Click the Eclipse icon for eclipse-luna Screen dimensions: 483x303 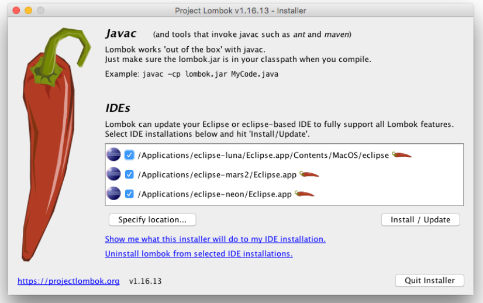[x=113, y=155]
